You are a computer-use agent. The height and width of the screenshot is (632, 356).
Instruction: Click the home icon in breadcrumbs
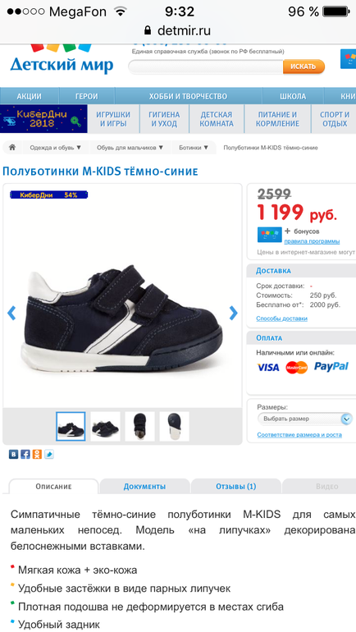point(12,148)
